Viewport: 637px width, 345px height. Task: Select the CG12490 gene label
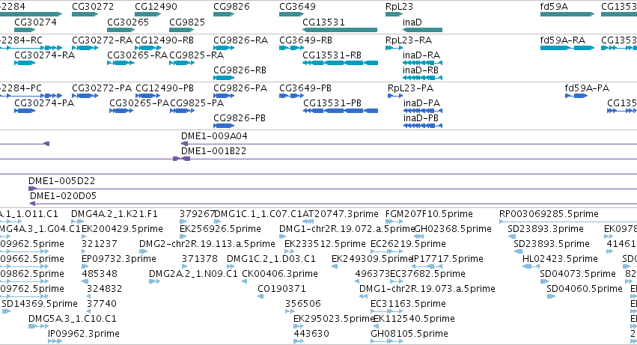point(156,7)
